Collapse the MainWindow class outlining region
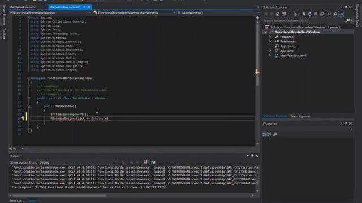 pyautogui.click(x=29, y=98)
